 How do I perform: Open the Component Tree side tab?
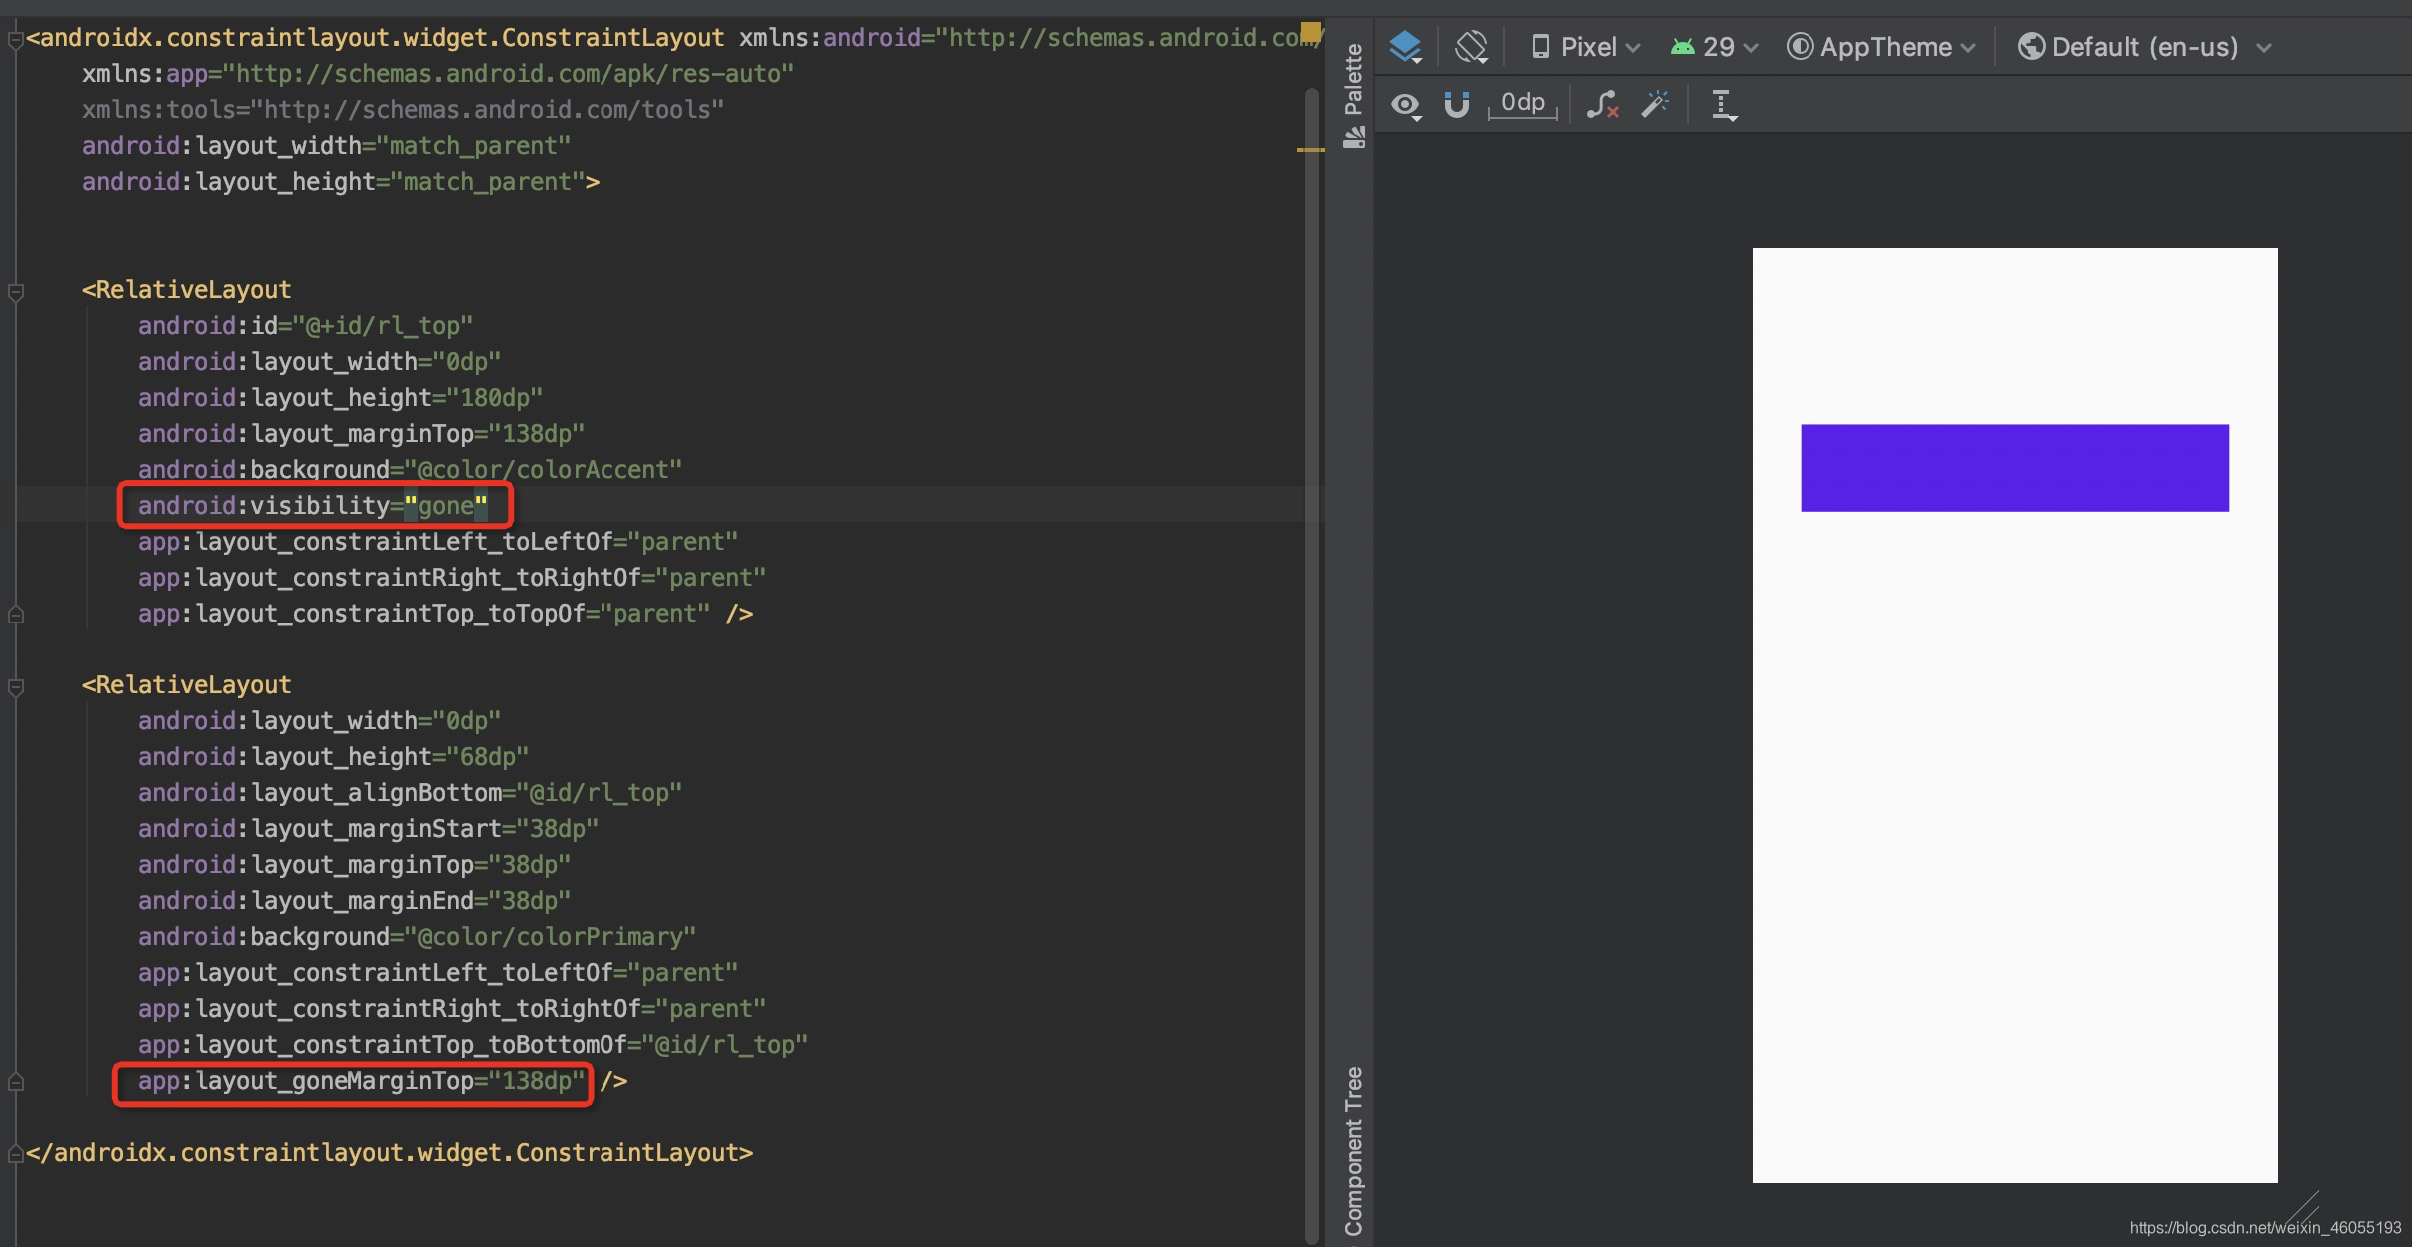click(x=1353, y=1151)
